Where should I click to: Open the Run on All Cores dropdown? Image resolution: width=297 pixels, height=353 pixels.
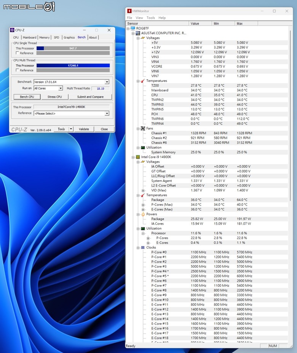(x=60, y=88)
